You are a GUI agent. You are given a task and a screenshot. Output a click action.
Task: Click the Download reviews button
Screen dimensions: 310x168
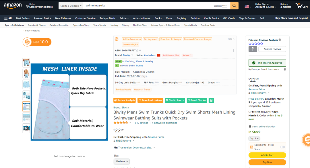(x=150, y=100)
